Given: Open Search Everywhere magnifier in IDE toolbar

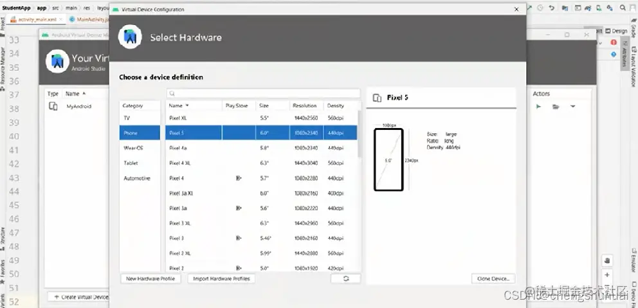Looking at the screenshot, I should [x=623, y=8].
